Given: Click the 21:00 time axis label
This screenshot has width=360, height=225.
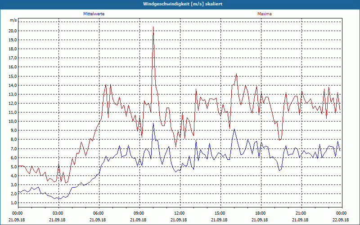Looking at the screenshot, I should click(x=301, y=213).
